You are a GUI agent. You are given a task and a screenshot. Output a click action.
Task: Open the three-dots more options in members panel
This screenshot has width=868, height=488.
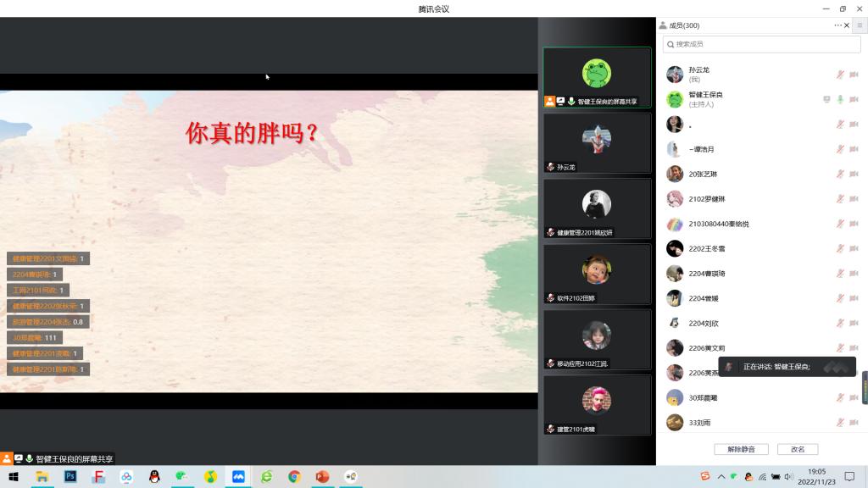pyautogui.click(x=837, y=25)
